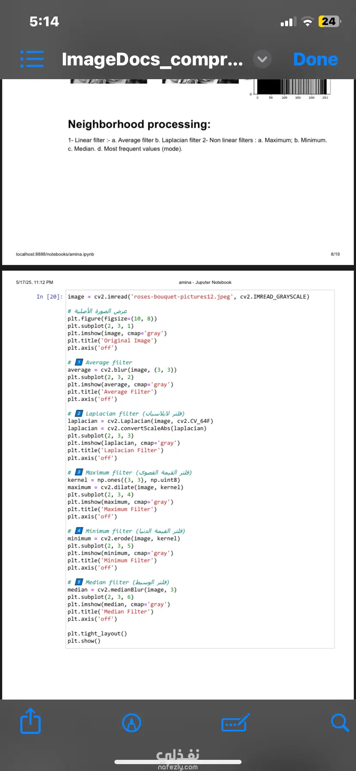The width and height of the screenshot is (356, 771).
Task: Click the plt.show() line
Action: coord(84,641)
